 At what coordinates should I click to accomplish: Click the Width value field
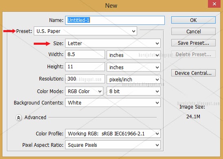tap(85, 54)
